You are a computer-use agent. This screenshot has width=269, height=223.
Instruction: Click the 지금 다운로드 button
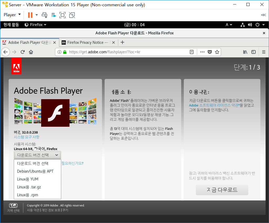(x=222, y=190)
